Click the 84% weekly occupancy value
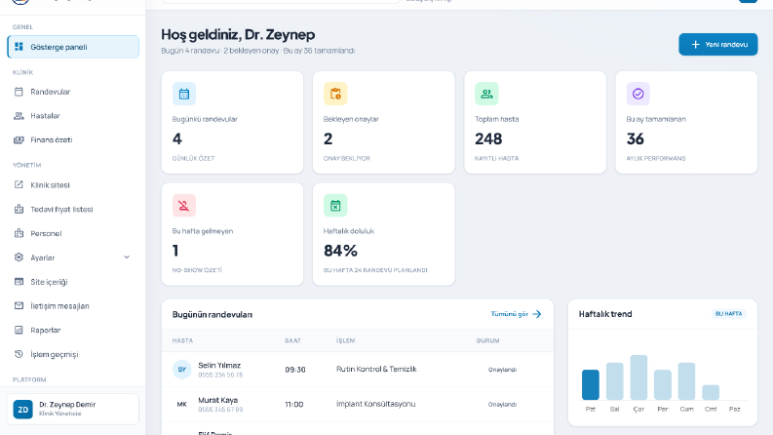This screenshot has width=773, height=435. tap(340, 251)
